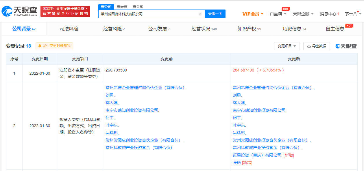Open 常州昂德企业管理咨询合伙企业 in 变更前 column

click(146, 88)
